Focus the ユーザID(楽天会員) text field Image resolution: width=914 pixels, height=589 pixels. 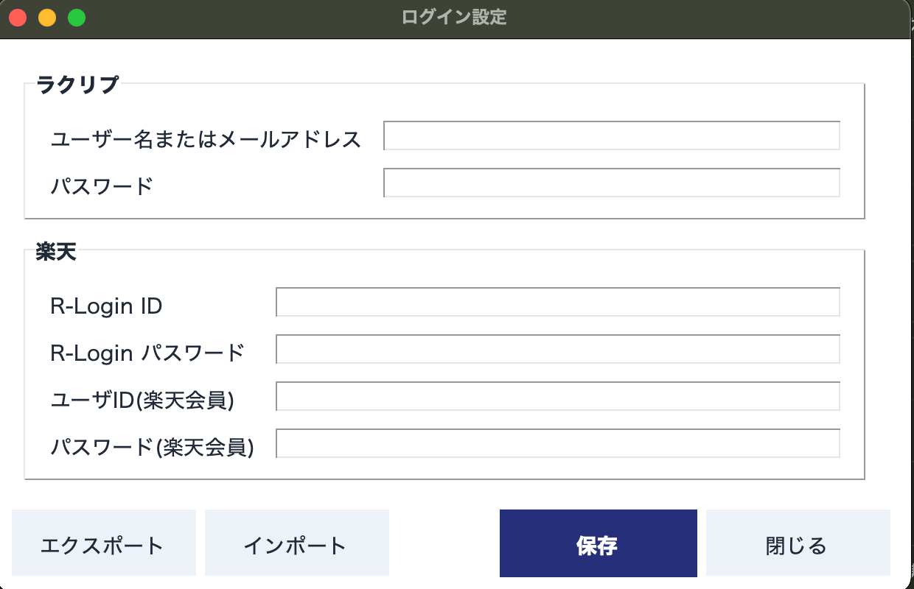click(x=557, y=397)
